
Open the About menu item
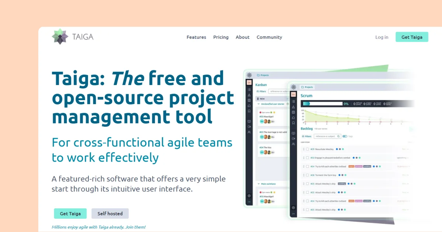242,37
